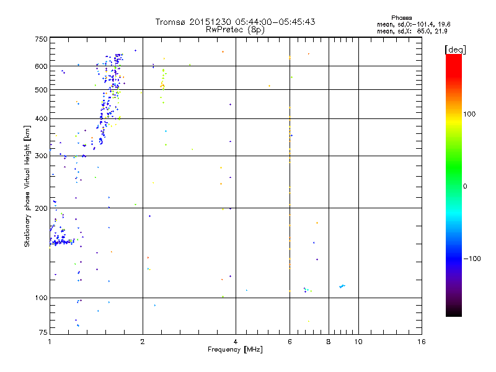Click the y-axis tick label "100"

click(41, 298)
